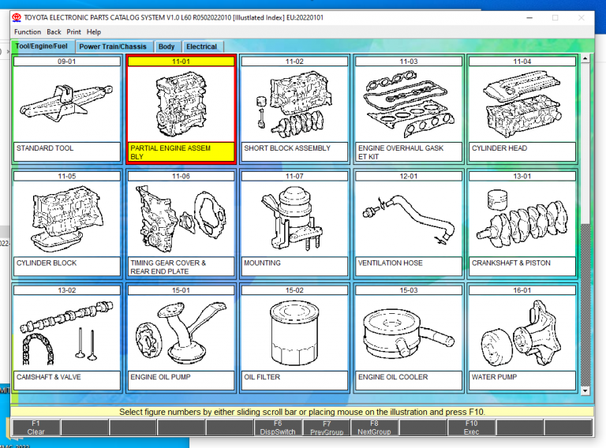Click the F7 PrevGroup button
Viewport: 606px width, 448px height.
[x=327, y=427]
